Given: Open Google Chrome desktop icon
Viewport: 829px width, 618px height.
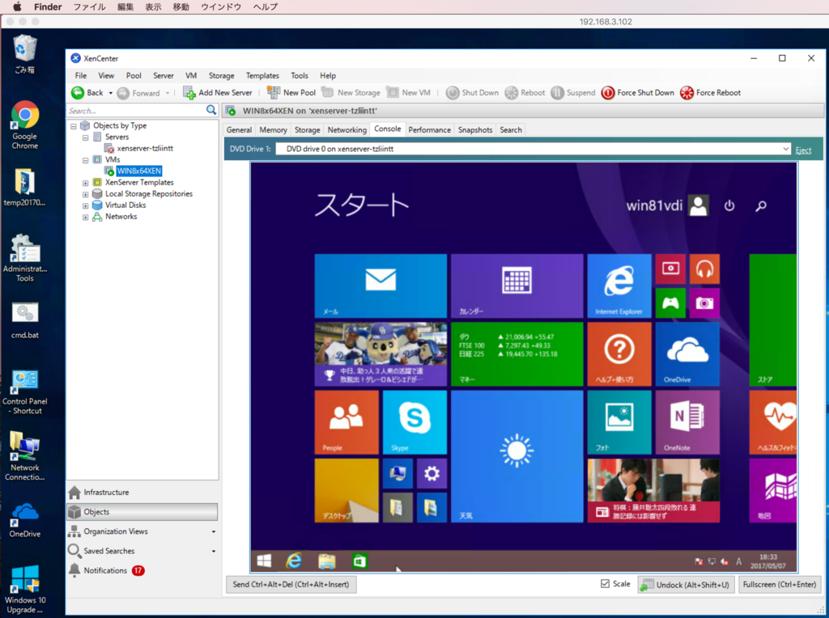Looking at the screenshot, I should click(x=25, y=125).
